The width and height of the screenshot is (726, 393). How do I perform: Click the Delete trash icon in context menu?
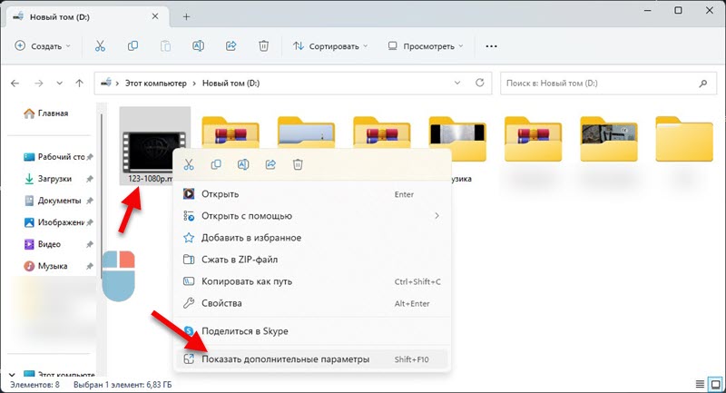coord(298,164)
